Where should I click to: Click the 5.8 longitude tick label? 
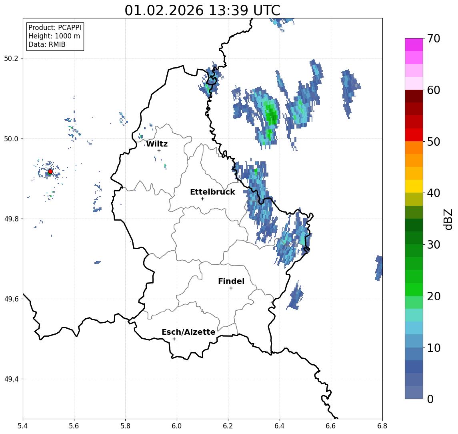point(125,426)
